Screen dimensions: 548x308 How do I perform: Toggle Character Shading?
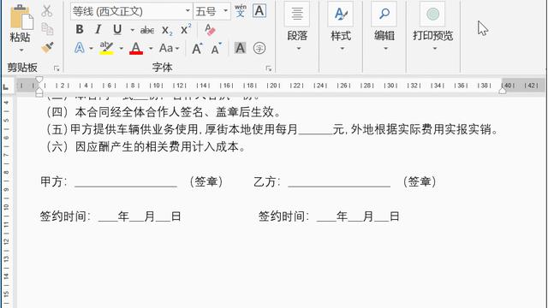(x=240, y=48)
